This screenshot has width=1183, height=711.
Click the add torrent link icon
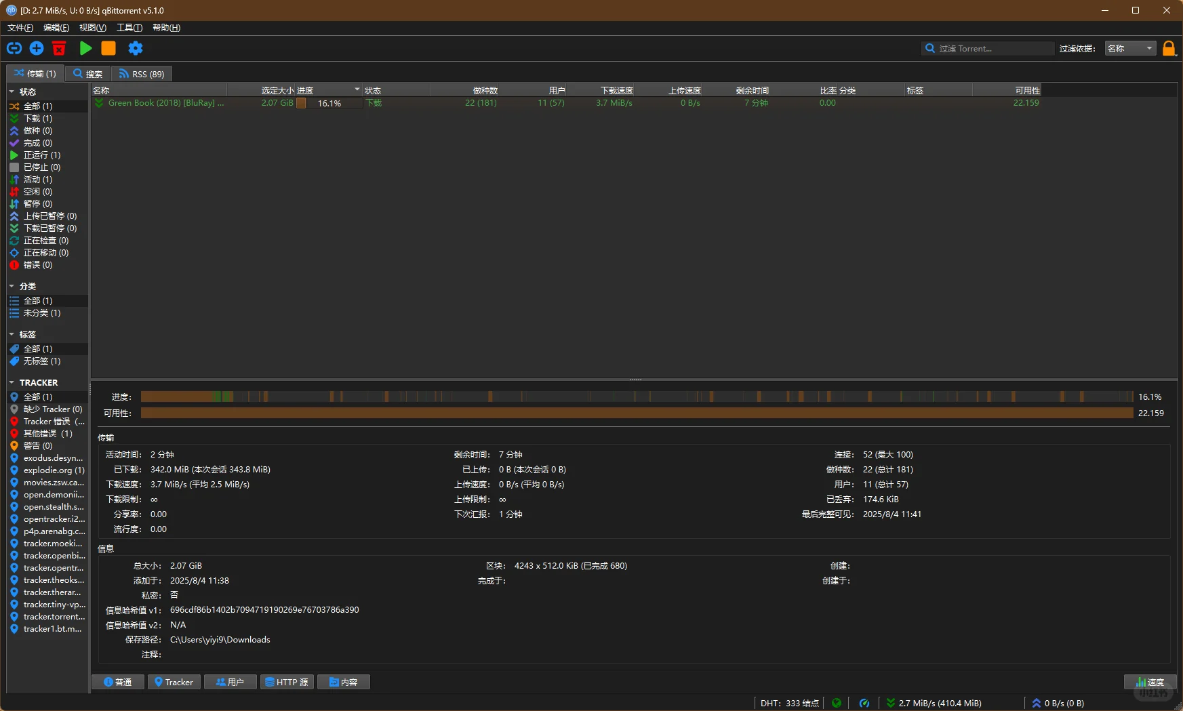tap(14, 48)
